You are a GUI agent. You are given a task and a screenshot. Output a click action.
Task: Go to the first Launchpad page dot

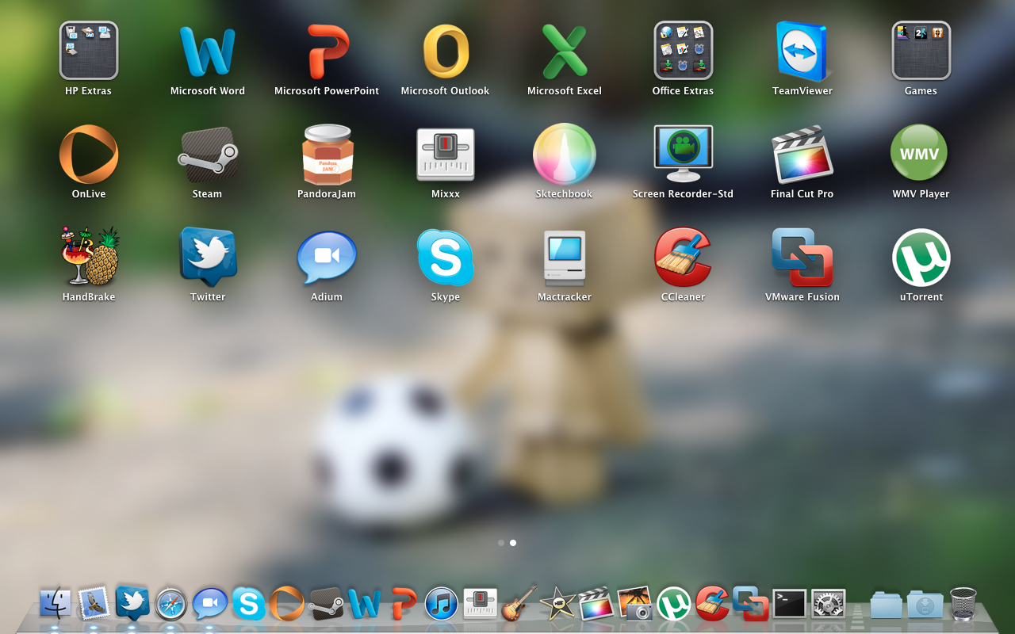(501, 543)
